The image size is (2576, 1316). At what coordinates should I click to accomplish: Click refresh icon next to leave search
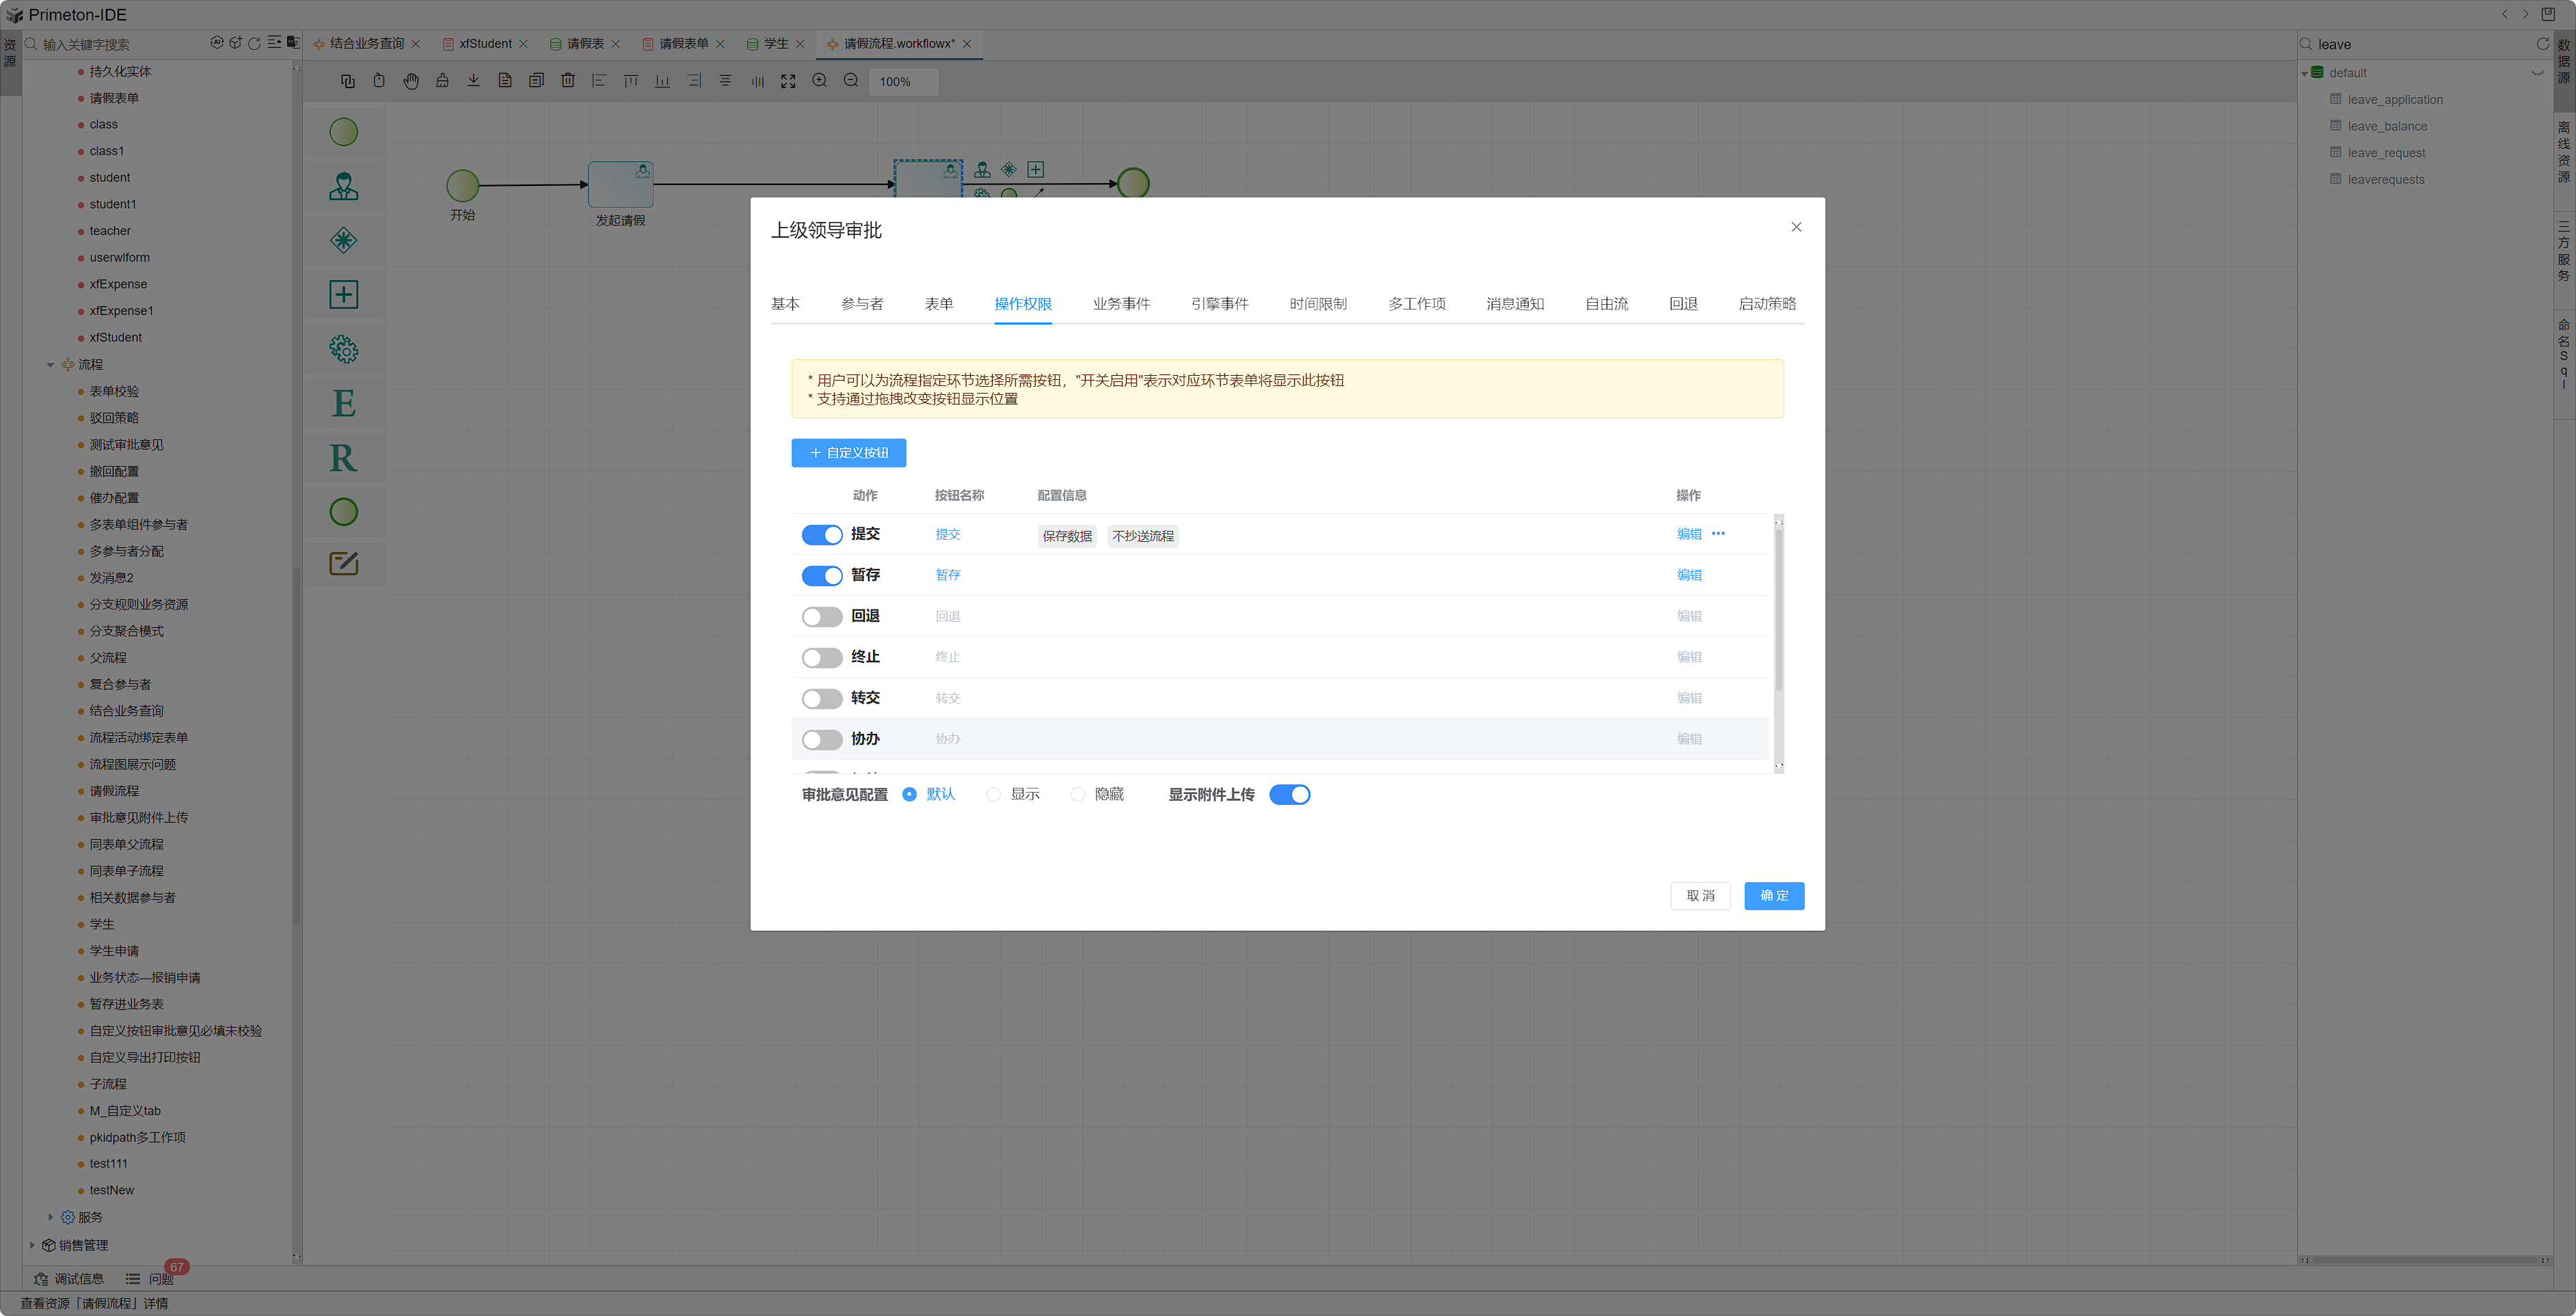click(2542, 44)
